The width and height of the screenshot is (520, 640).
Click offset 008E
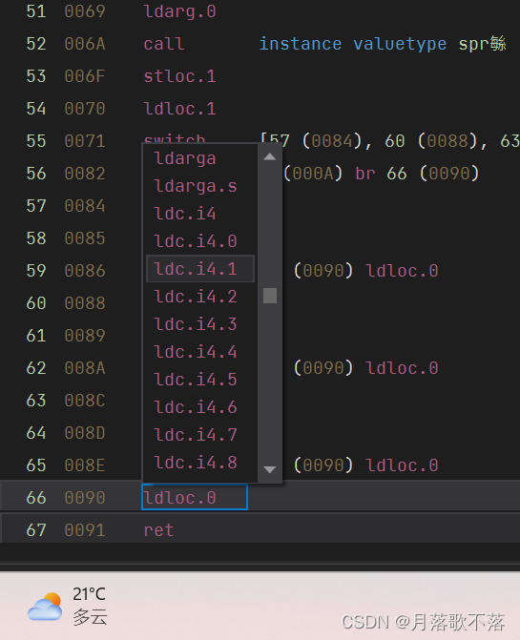85,465
